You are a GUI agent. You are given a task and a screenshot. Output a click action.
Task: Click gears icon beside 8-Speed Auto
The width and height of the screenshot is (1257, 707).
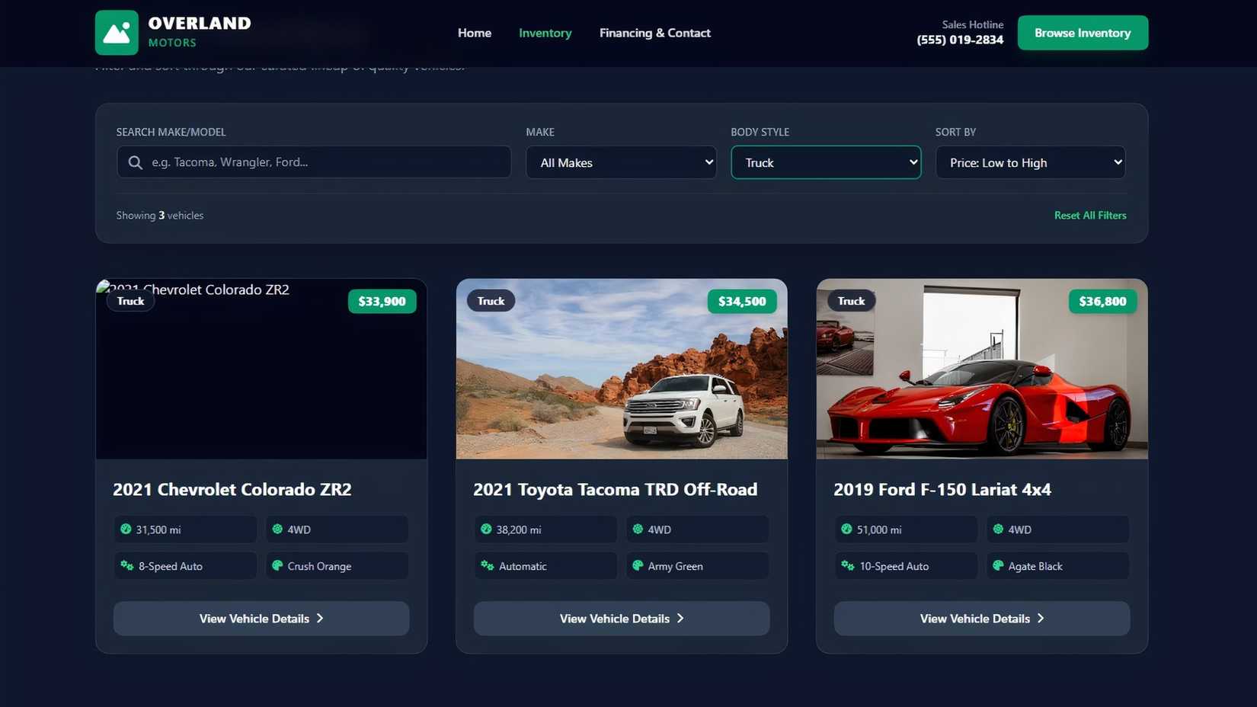pos(127,565)
